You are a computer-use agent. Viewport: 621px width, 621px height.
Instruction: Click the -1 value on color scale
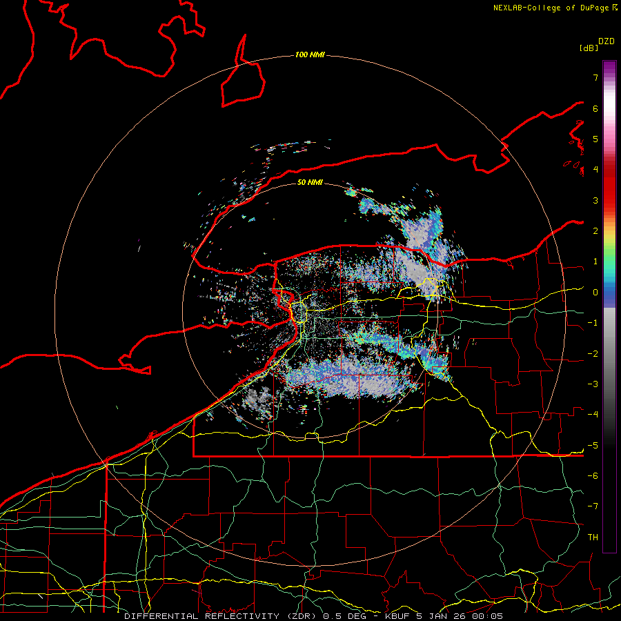click(593, 323)
